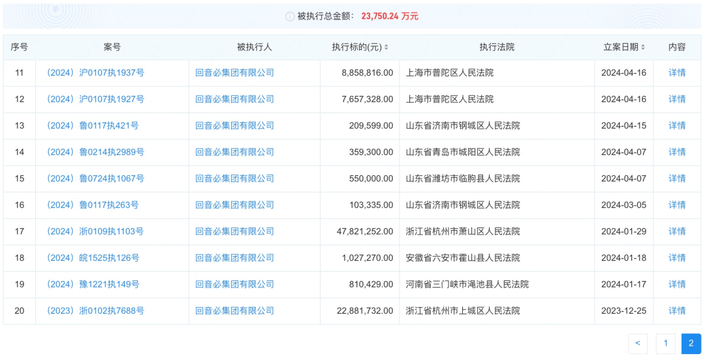Click the 被执行人 column header
Image resolution: width=705 pixels, height=360 pixels.
click(255, 47)
